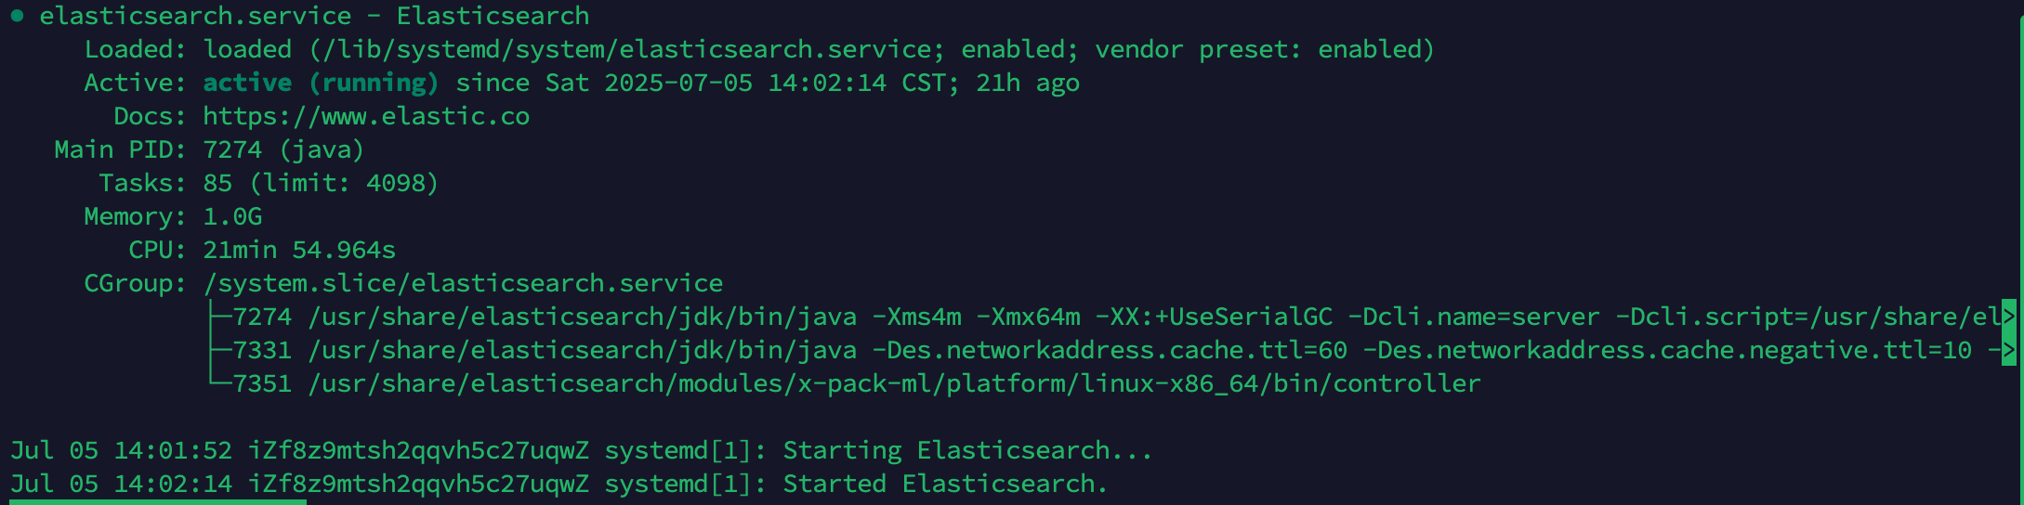
Task: Click the elasticsearch.service unit name header
Action: [x=195, y=16]
